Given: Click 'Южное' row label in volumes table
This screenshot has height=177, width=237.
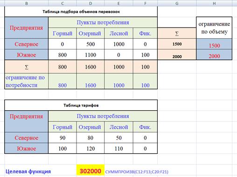Looking at the screenshot, I should tap(27, 55).
